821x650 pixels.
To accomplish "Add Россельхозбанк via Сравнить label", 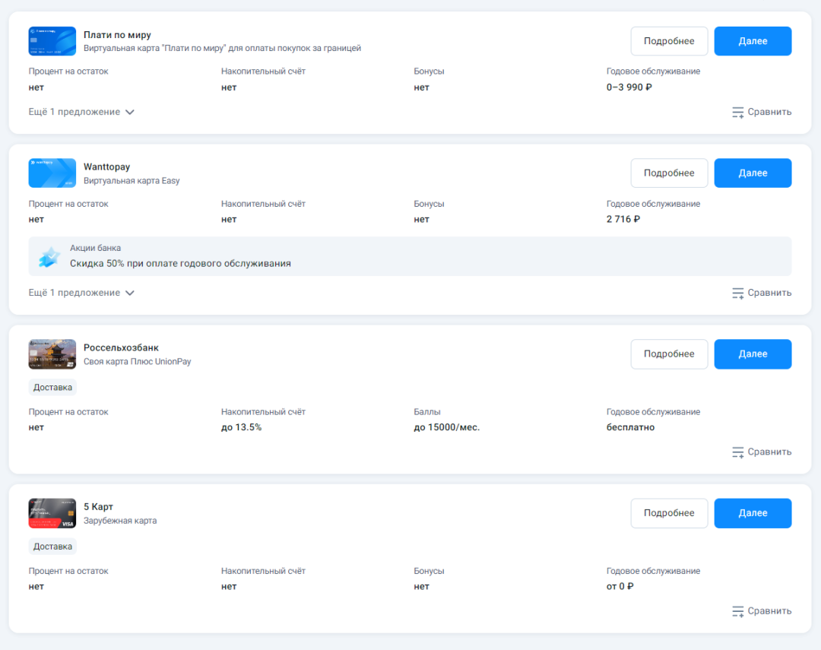I will [769, 452].
